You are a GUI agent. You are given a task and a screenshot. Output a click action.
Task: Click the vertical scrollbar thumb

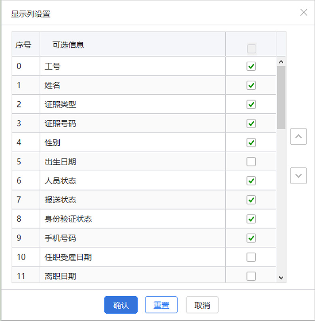click(x=281, y=97)
